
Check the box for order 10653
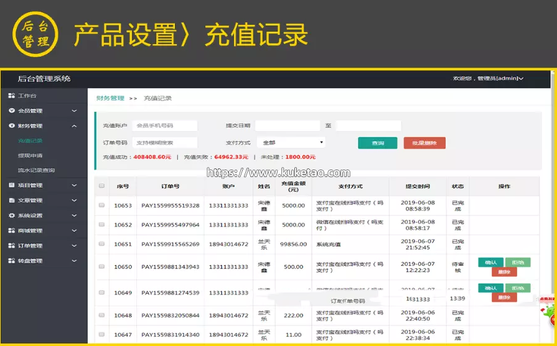[x=101, y=205]
